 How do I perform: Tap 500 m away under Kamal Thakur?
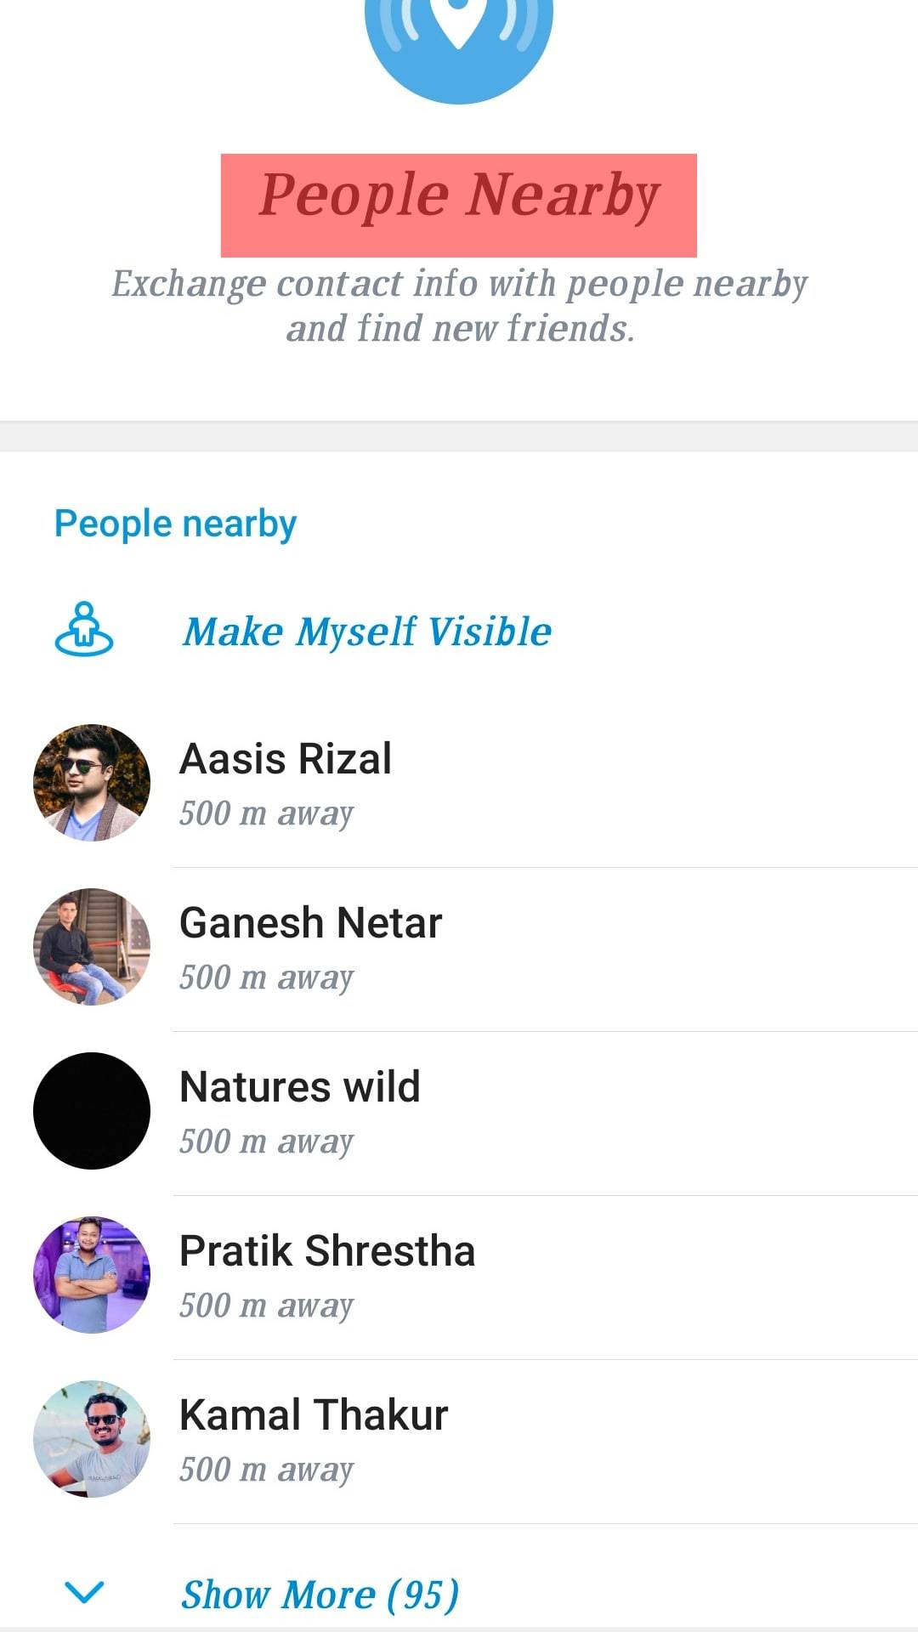coord(266,1470)
